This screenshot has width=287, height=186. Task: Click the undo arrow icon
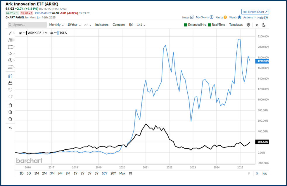coord(10,89)
